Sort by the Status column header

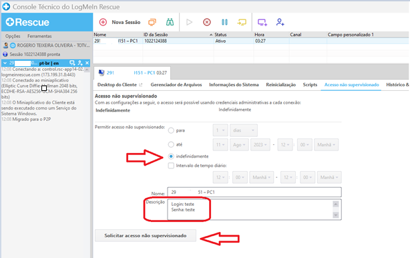tap(234, 35)
